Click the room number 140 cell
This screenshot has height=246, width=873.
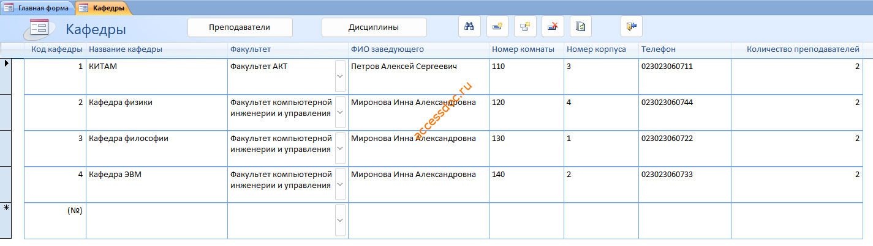[526, 184]
